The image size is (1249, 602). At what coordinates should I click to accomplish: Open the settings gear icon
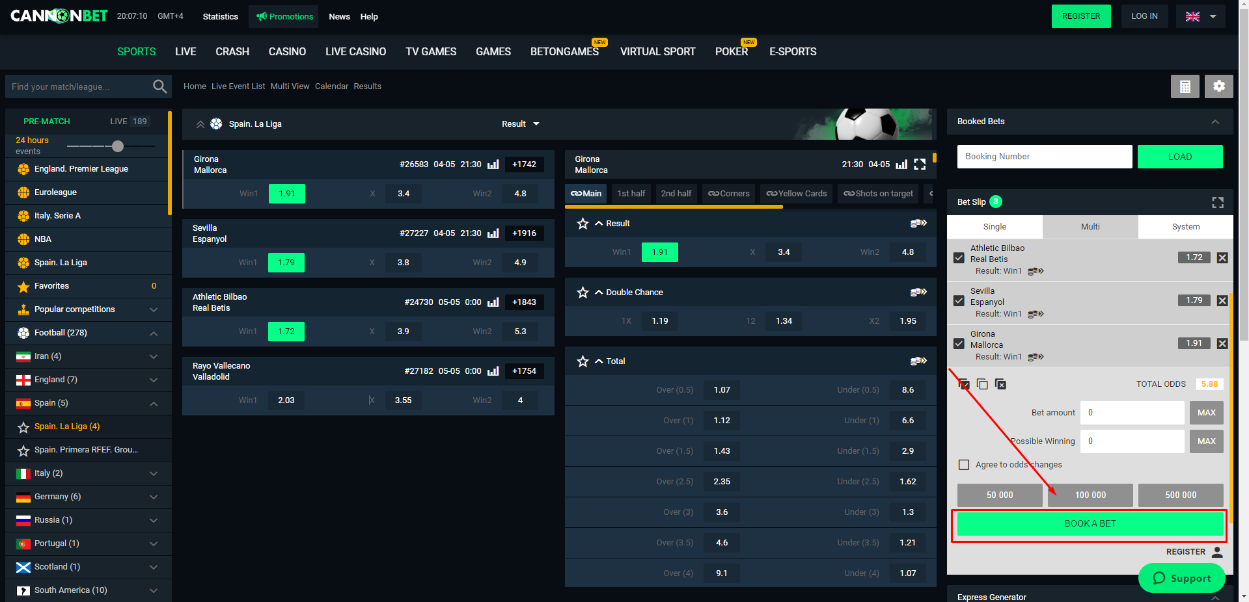click(1218, 86)
